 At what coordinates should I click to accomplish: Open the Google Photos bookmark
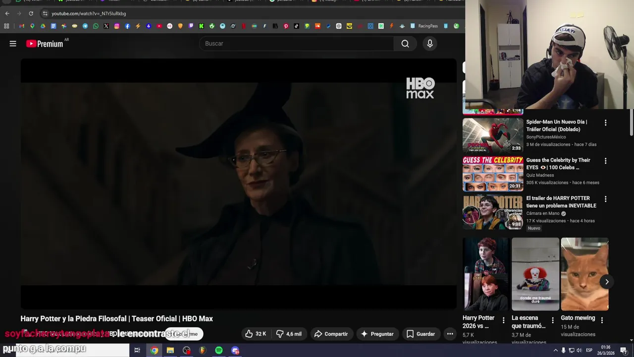coord(64,26)
